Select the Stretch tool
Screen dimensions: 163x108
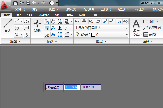pos(60,22)
